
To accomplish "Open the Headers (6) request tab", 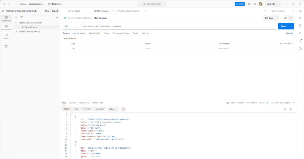I will 94,33.
